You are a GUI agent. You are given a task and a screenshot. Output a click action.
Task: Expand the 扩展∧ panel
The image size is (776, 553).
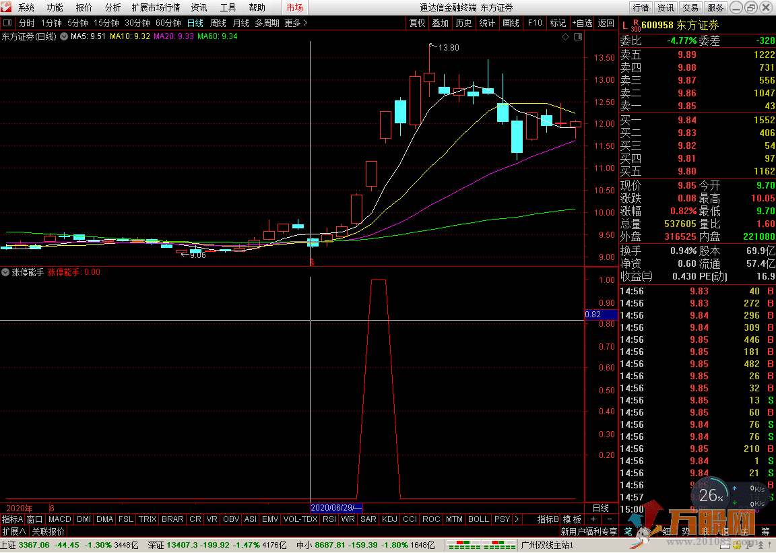click(14, 531)
